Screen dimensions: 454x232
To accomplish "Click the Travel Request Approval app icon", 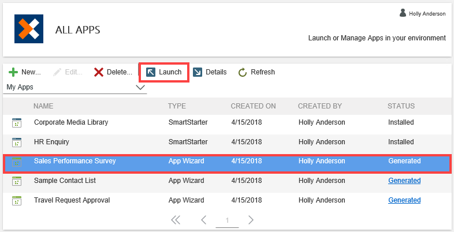I will pos(16,201).
